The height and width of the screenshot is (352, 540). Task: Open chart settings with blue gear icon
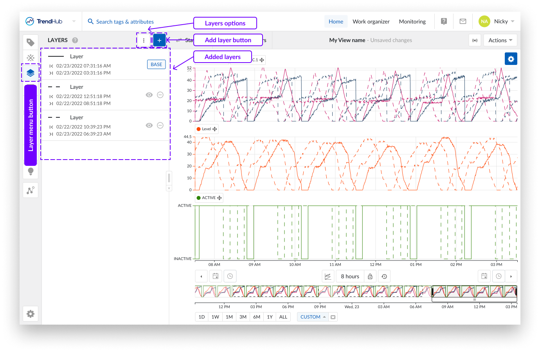(x=511, y=59)
